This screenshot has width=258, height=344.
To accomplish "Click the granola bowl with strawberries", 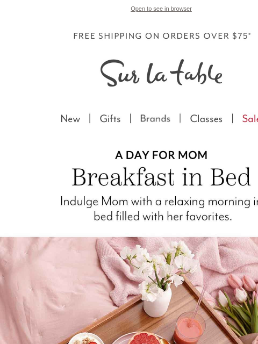I will (x=84, y=339).
